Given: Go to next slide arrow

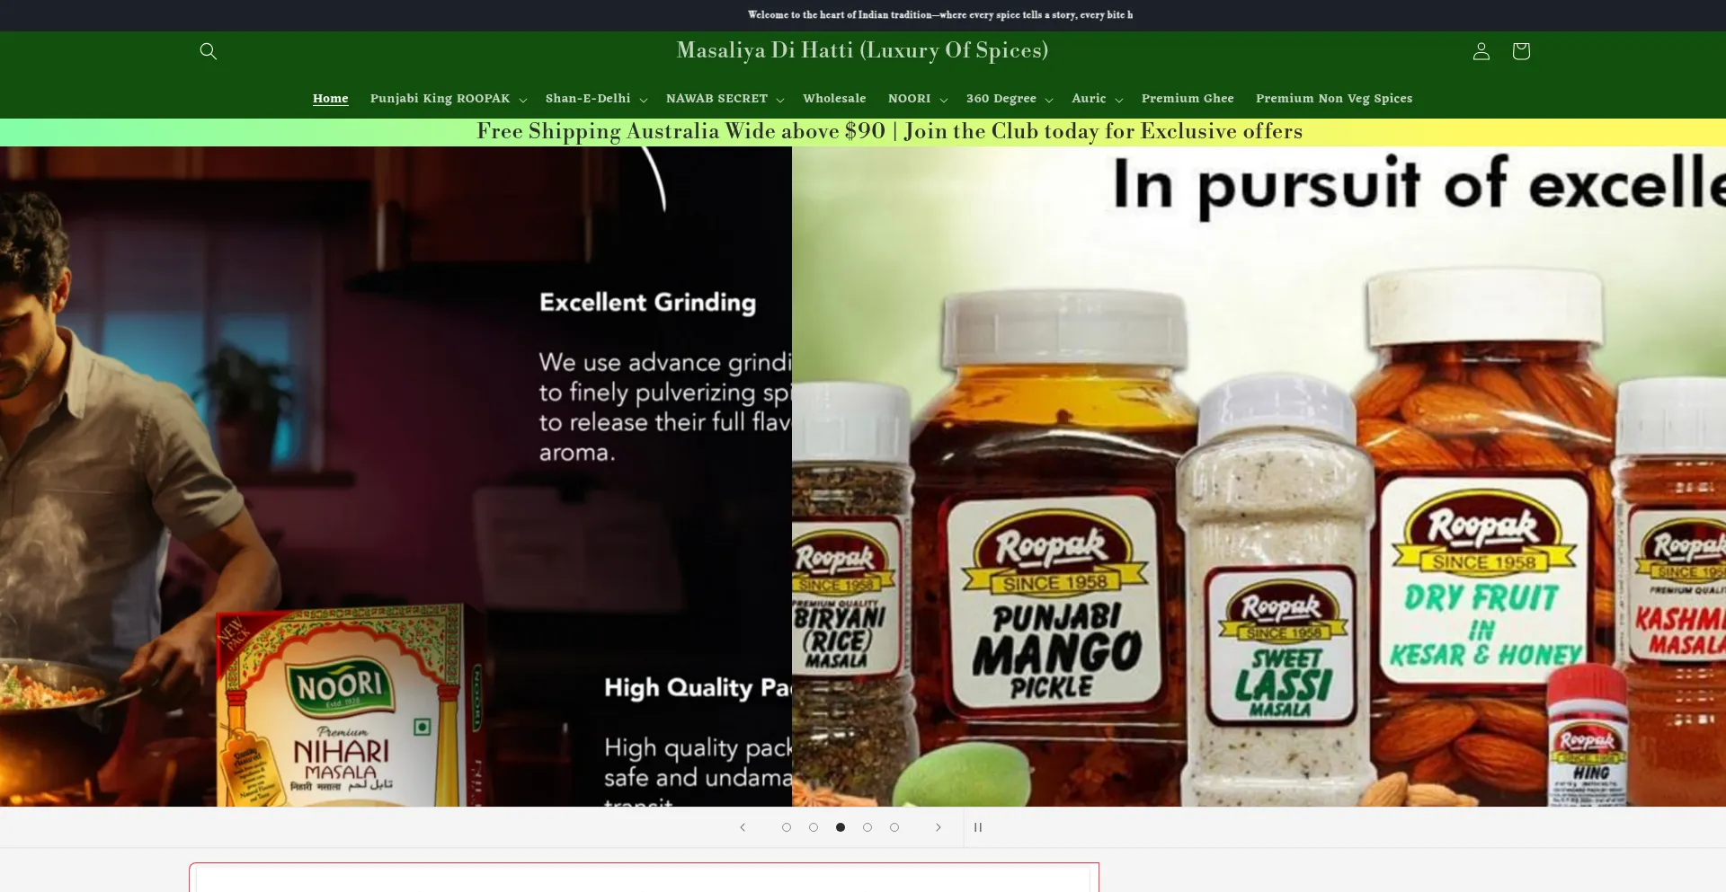Looking at the screenshot, I should pyautogui.click(x=939, y=827).
